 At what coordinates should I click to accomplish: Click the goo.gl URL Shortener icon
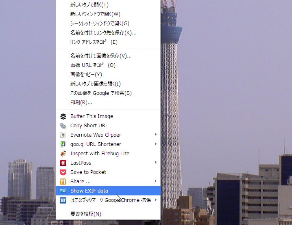63,144
